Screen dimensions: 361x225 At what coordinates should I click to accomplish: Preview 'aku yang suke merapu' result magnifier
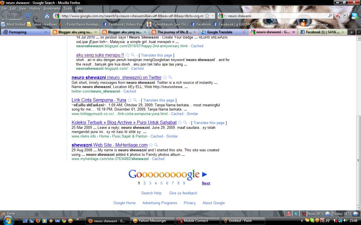click(x=133, y=55)
